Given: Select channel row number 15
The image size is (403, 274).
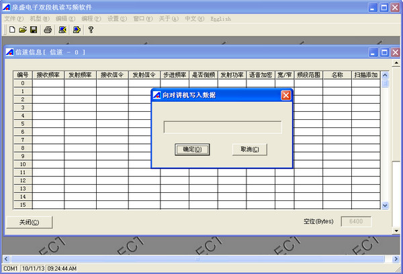Looking at the screenshot, I should pyautogui.click(x=23, y=205).
